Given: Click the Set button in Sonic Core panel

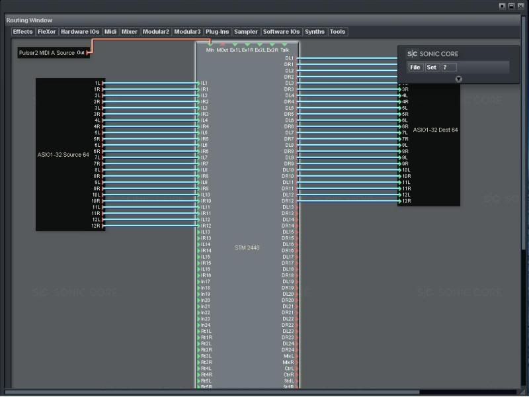Looking at the screenshot, I should tap(432, 67).
